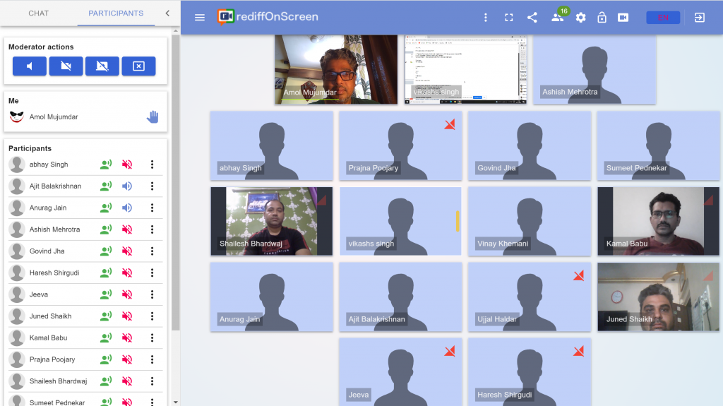This screenshot has width=723, height=406.
Task: Click Shailesh Bhardwaj's green presenter icon
Action: click(x=106, y=381)
